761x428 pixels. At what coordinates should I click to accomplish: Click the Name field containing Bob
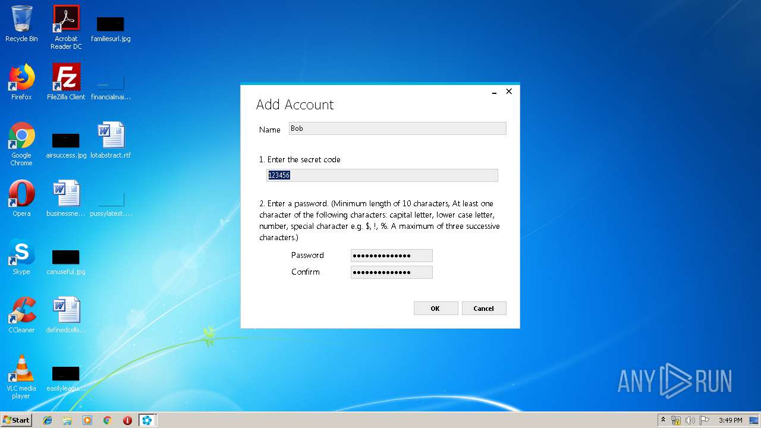(x=397, y=128)
